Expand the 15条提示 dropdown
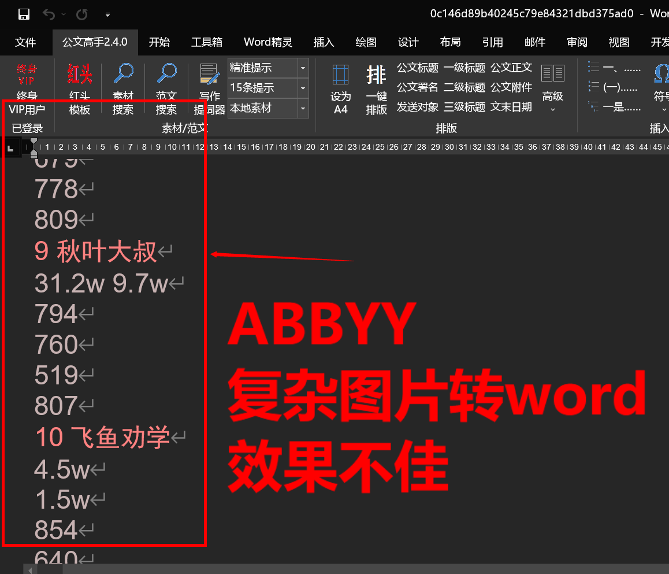669x574 pixels. click(x=303, y=88)
